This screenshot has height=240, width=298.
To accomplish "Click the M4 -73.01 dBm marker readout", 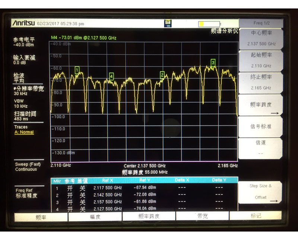I will point(83,38).
